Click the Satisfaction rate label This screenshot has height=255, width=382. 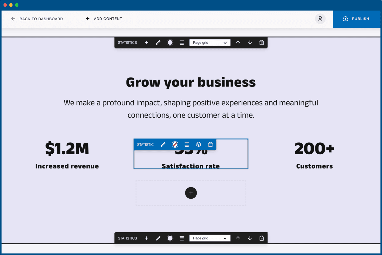coord(191,166)
